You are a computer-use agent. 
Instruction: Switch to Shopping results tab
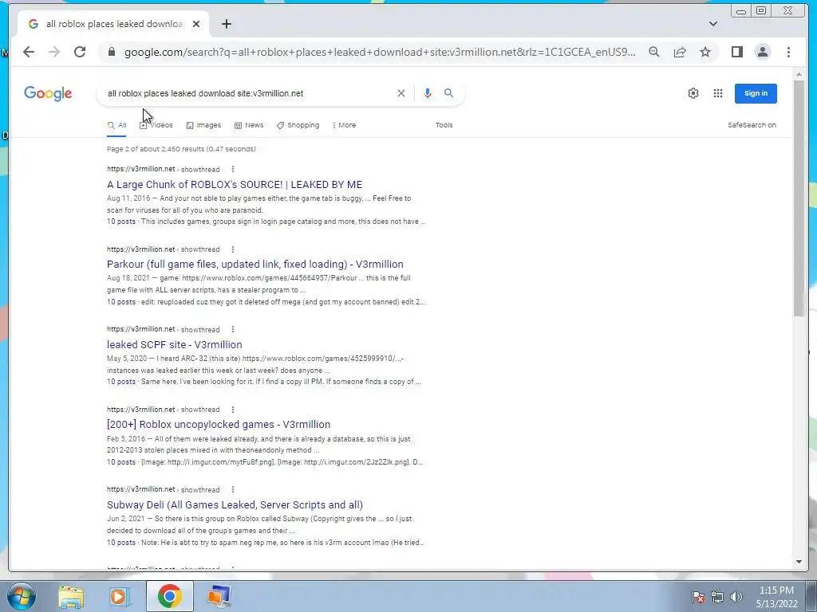tap(298, 125)
